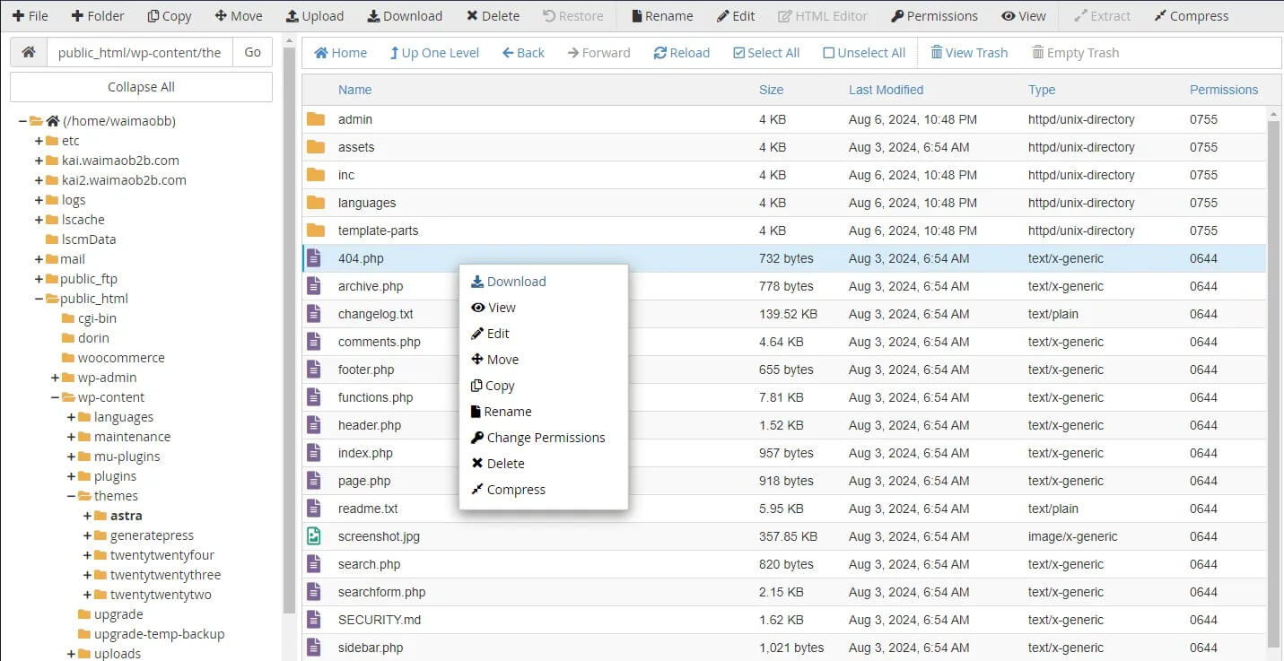Expand the uploads folder in the tree
Screen dimensions: 1284x661
pyautogui.click(x=71, y=653)
